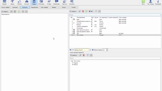The height and width of the screenshot is (91, 162).
Task: Click pencil icon in left panel toolbar
Action: tap(11, 12)
